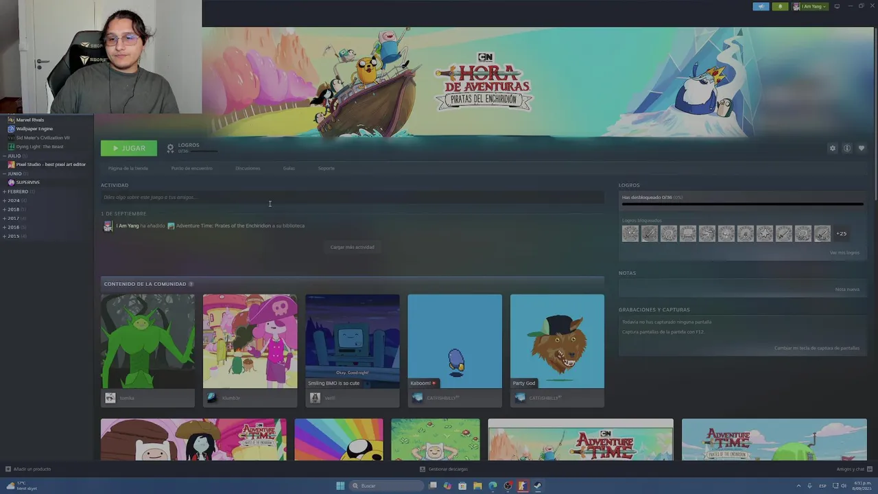Open Ver mis logros link
Screen dimensions: 878x494
pos(844,252)
